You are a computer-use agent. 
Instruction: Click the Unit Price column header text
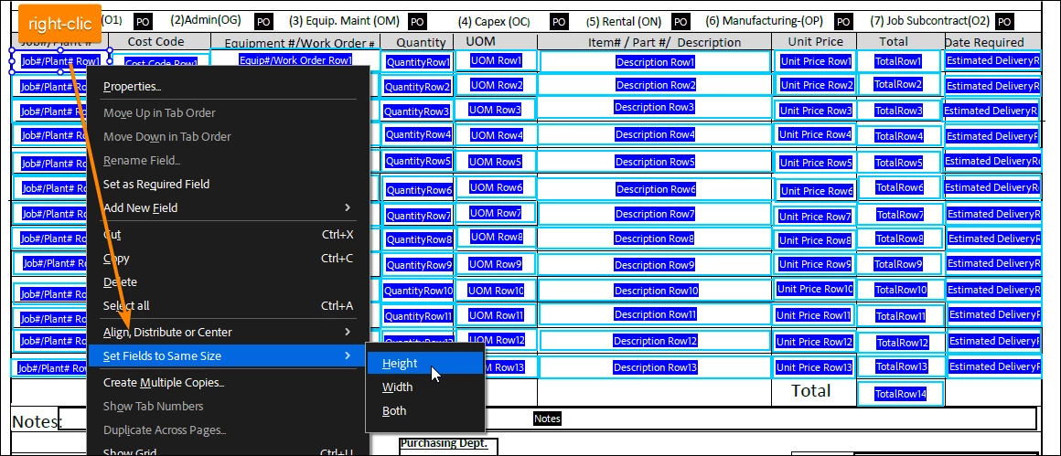[815, 42]
